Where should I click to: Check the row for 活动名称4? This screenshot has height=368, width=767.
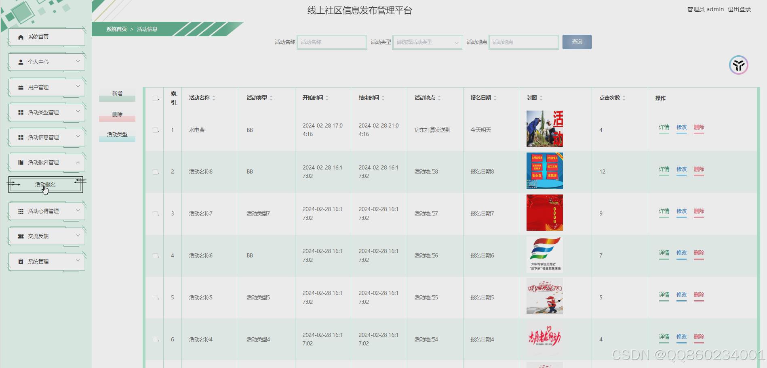coord(155,339)
